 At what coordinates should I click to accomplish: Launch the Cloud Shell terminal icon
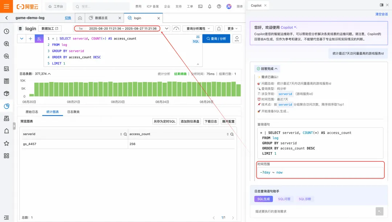[200, 7]
